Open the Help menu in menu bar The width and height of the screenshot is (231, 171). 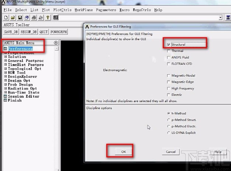158,10
